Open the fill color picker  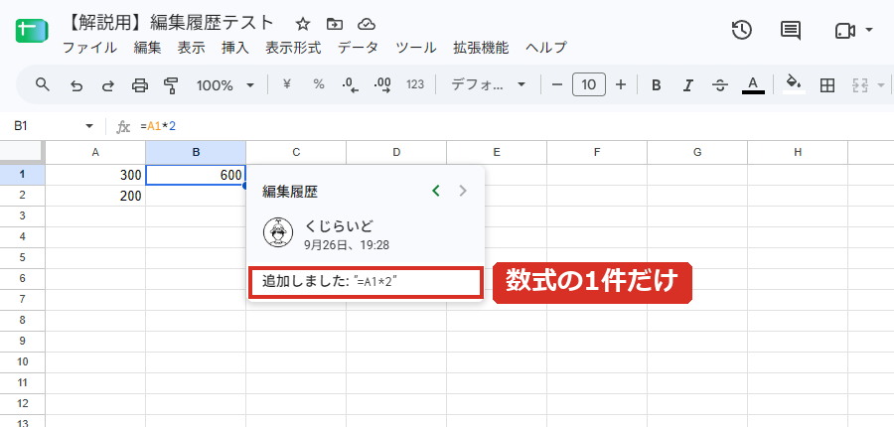(x=794, y=84)
